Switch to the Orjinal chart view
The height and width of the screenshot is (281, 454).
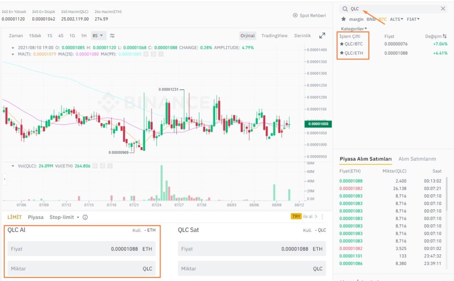(247, 35)
